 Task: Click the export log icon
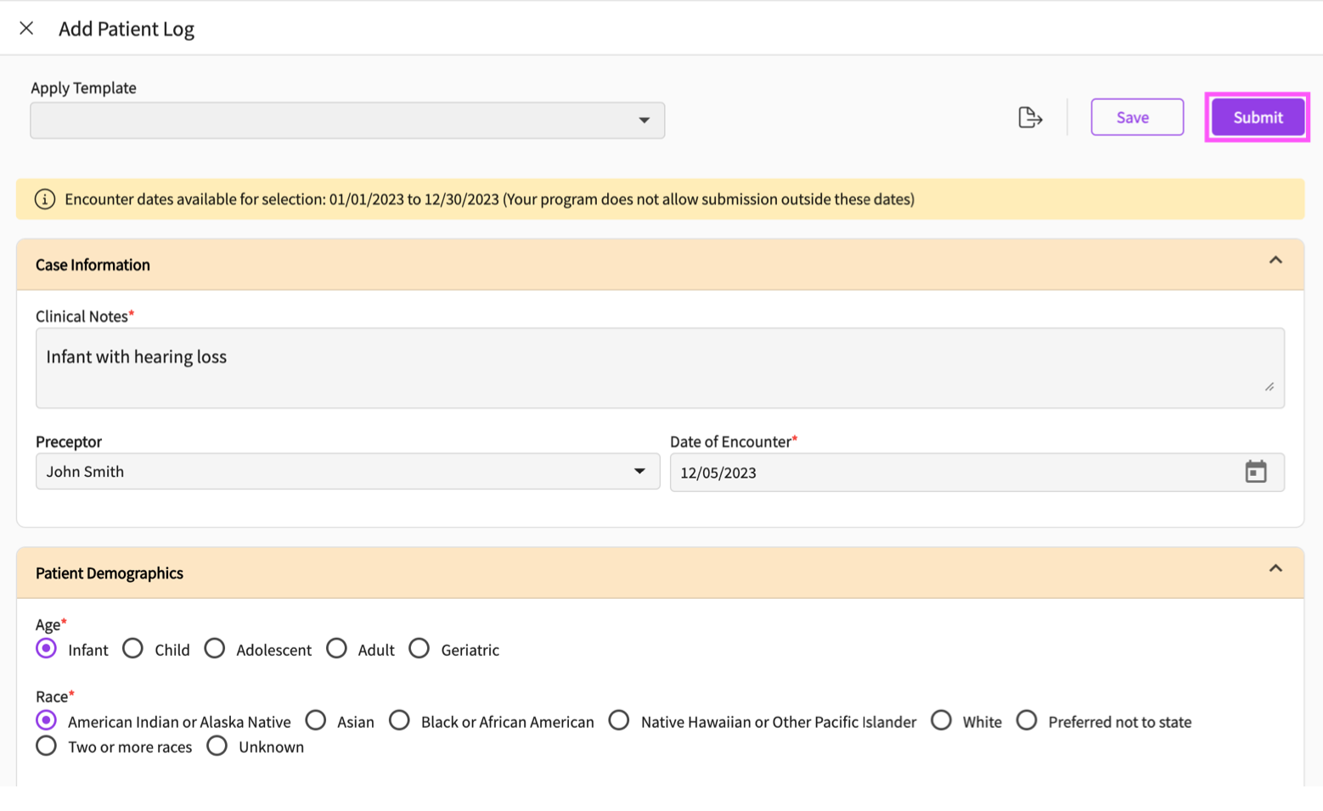point(1029,117)
